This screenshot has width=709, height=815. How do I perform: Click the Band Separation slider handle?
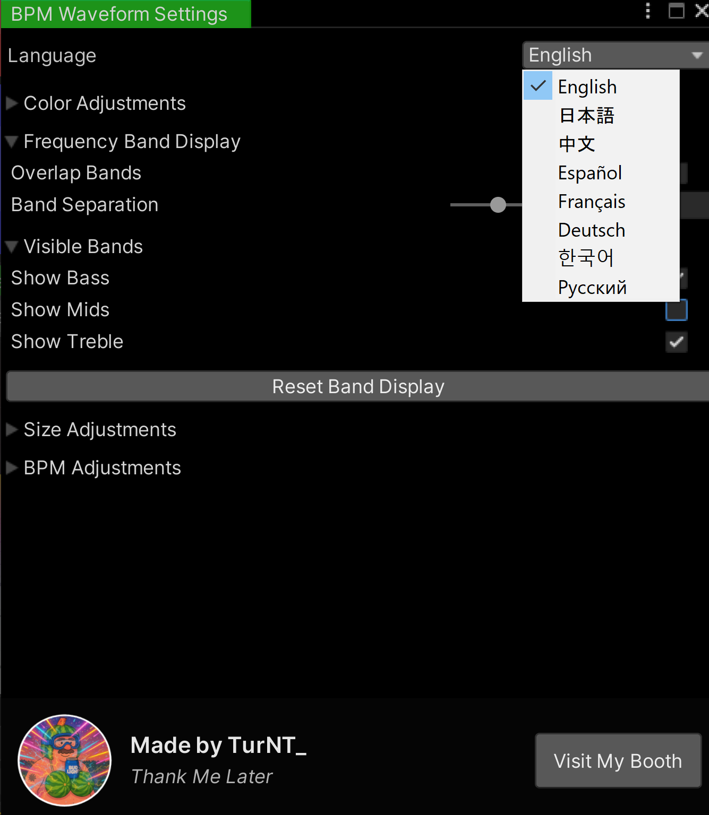click(x=498, y=205)
